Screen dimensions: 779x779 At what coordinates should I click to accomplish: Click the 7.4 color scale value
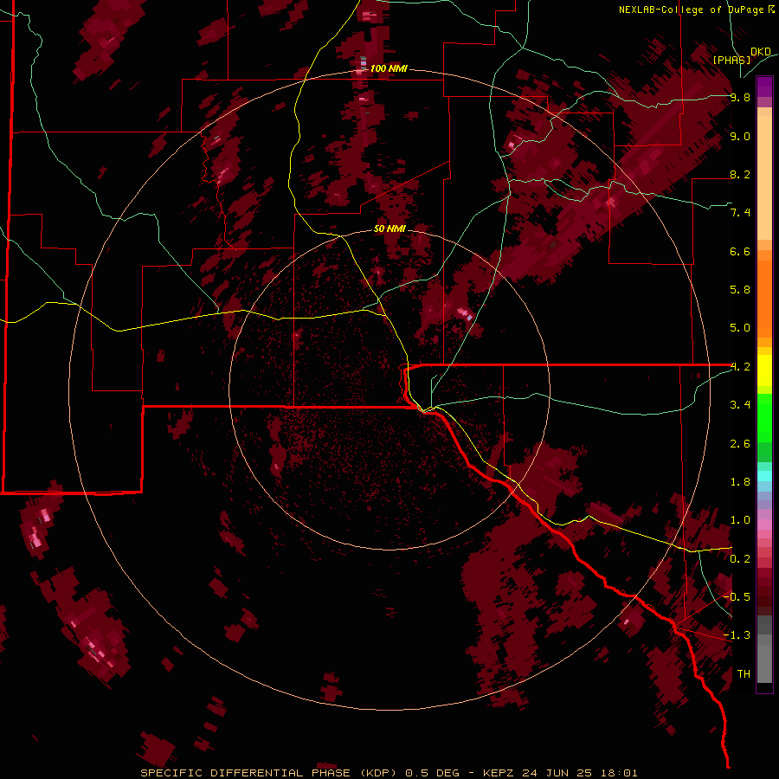point(740,213)
